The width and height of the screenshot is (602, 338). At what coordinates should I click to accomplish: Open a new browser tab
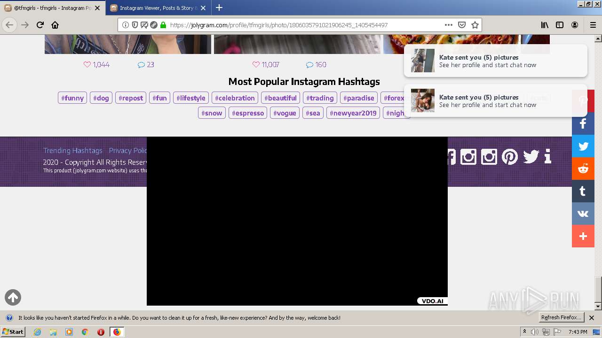219,8
